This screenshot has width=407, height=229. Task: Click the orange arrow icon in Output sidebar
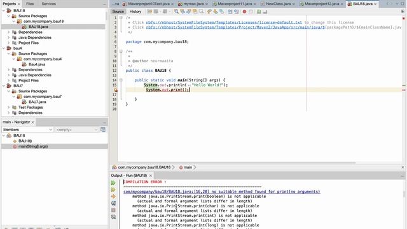(x=113, y=197)
